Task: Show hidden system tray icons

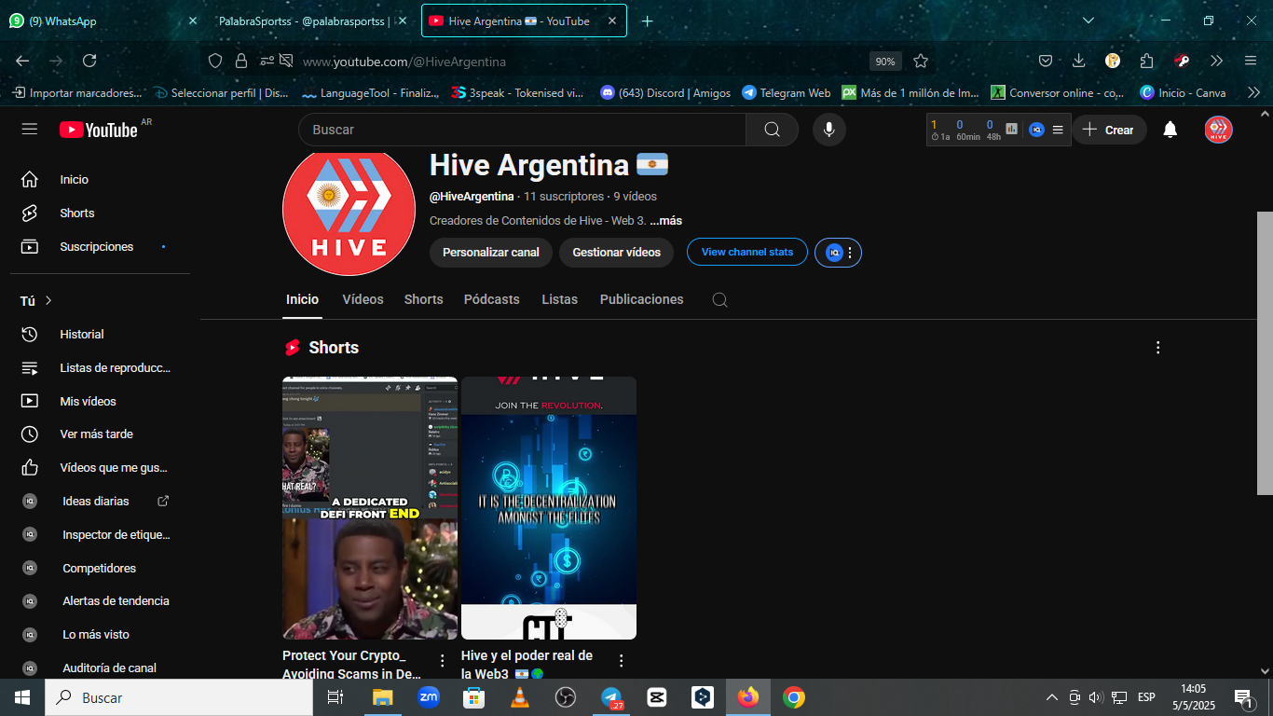Action: [1052, 697]
